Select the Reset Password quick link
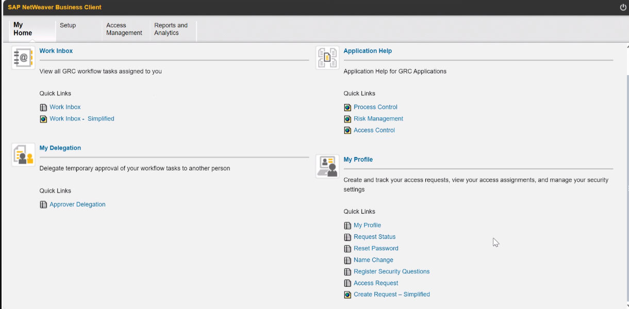The width and height of the screenshot is (629, 309). (x=376, y=248)
